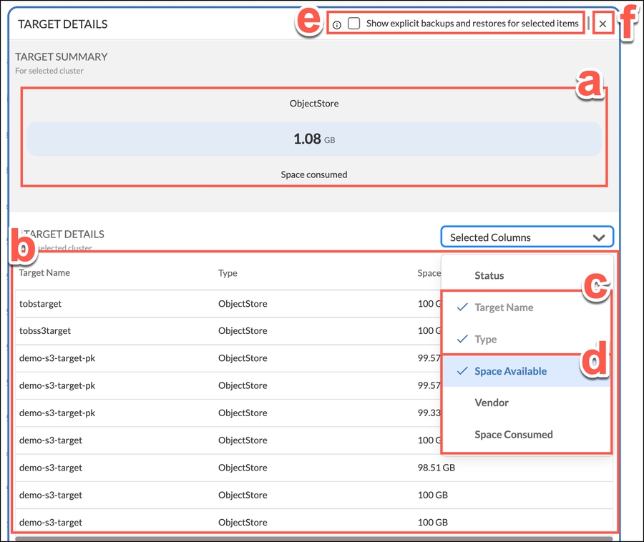Add the Vendor column from the list
The image size is (644, 542).
[x=492, y=403]
